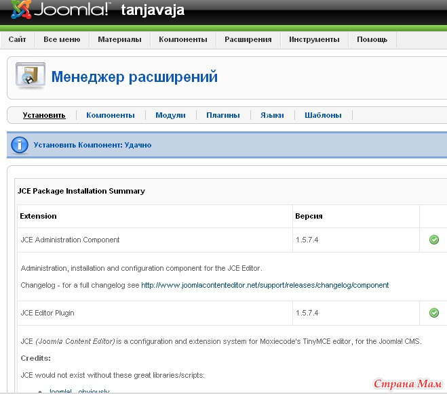Click 'JCE would not exist without' sentence

point(113,375)
